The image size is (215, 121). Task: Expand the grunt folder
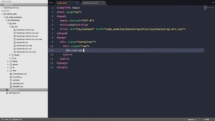[x=8, y=65]
